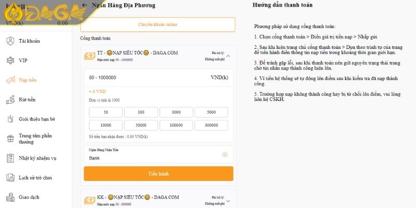Select the 10000 preset amount
The width and height of the screenshot is (416, 208).
tap(106, 125)
